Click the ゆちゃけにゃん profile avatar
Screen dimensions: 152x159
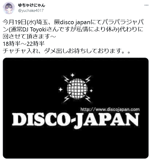[9, 8]
